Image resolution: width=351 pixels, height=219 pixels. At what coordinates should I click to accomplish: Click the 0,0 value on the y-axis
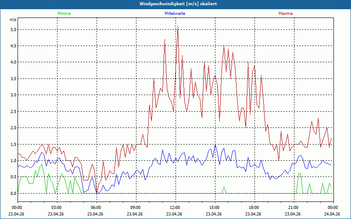point(13,194)
